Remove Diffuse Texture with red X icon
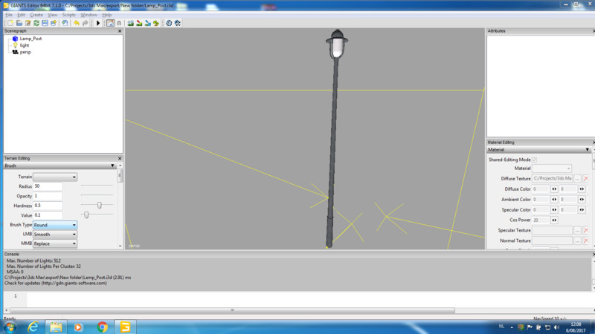This screenshot has width=595, height=334. click(585, 179)
